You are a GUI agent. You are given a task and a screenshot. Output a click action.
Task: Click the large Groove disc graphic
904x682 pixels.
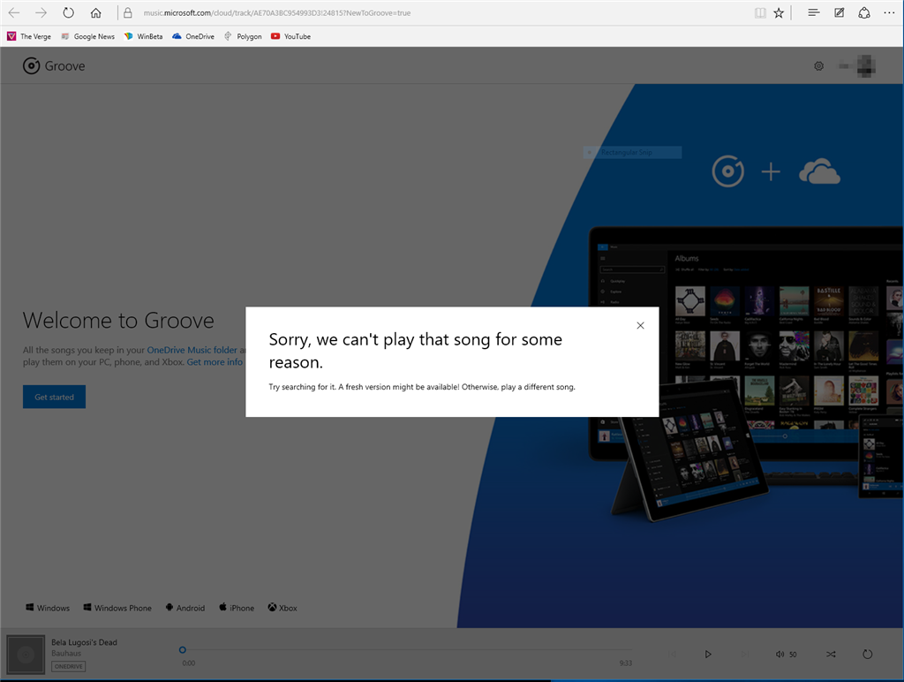point(727,171)
